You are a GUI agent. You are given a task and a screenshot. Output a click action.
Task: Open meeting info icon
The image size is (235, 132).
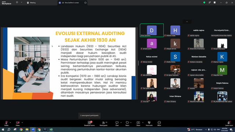tap(17, 3)
